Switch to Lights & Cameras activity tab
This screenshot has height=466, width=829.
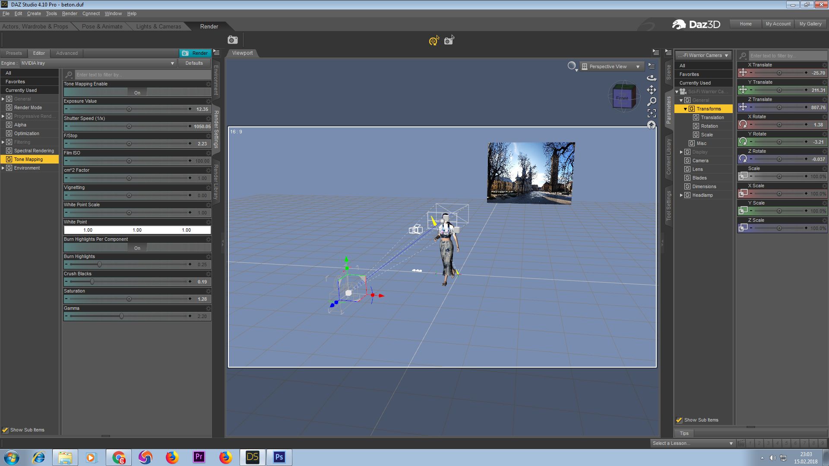point(158,26)
